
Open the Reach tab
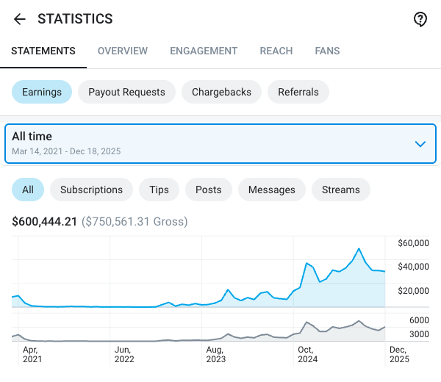click(x=276, y=51)
